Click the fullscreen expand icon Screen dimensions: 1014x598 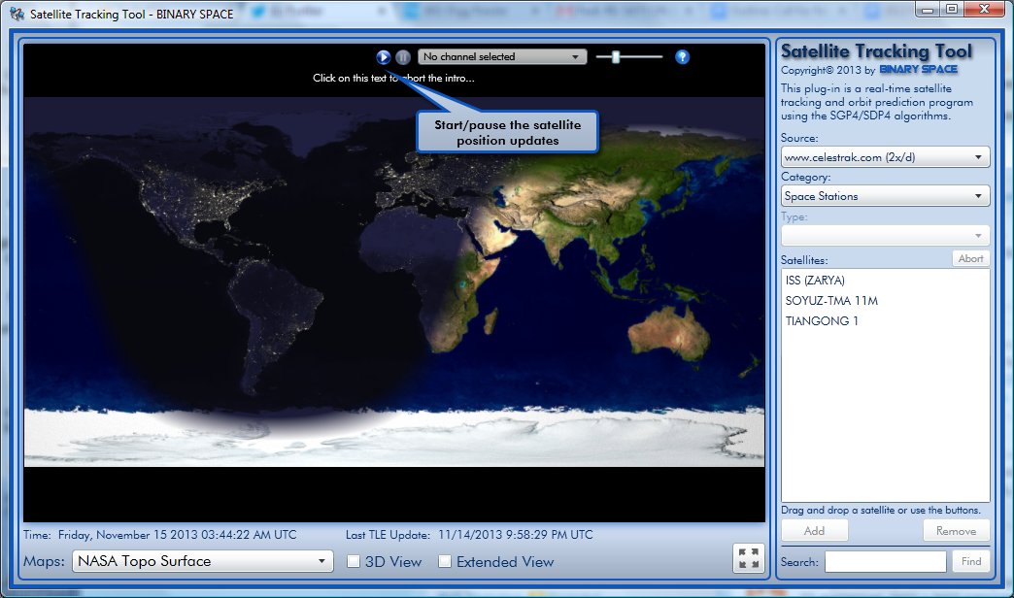click(748, 558)
